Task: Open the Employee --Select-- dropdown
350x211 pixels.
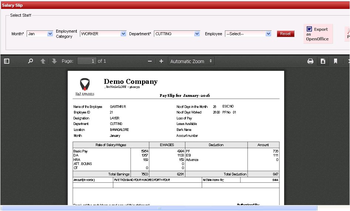Action: pyautogui.click(x=248, y=34)
